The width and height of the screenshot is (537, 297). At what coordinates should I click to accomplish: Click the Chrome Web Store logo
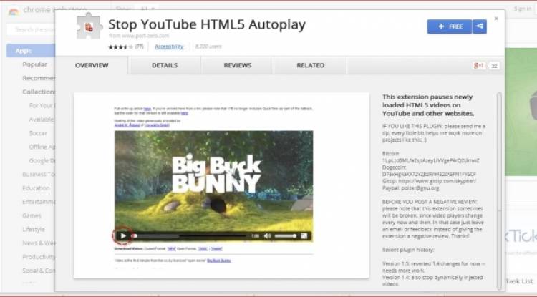point(14,11)
